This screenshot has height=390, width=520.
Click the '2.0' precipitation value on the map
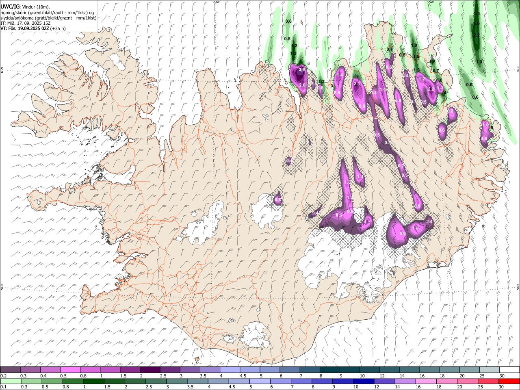point(302,85)
